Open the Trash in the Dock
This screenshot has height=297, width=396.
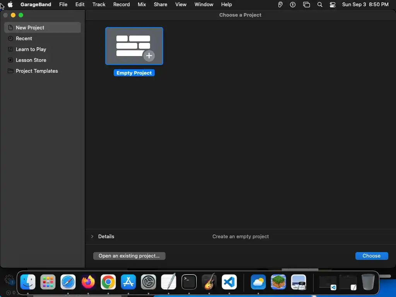(x=368, y=282)
